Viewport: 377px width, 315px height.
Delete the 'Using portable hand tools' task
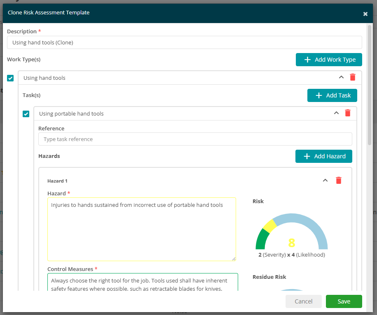(x=348, y=113)
